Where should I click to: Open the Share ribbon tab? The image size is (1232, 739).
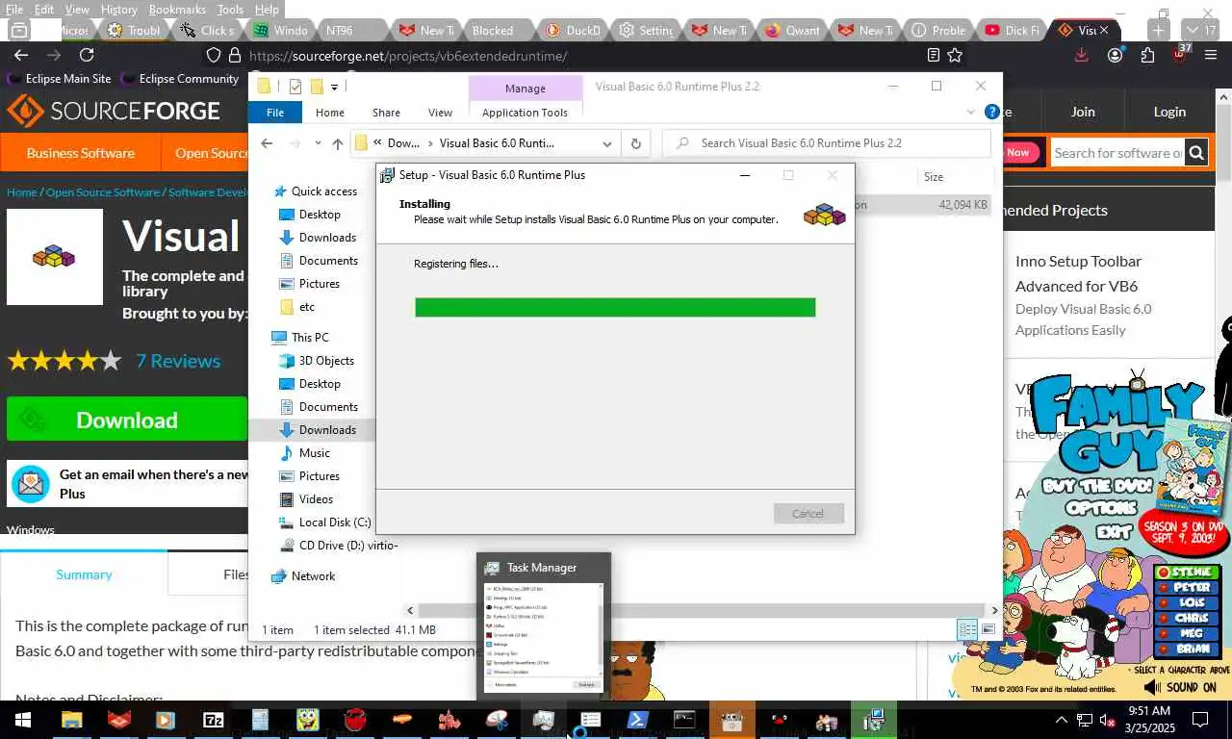click(x=386, y=113)
